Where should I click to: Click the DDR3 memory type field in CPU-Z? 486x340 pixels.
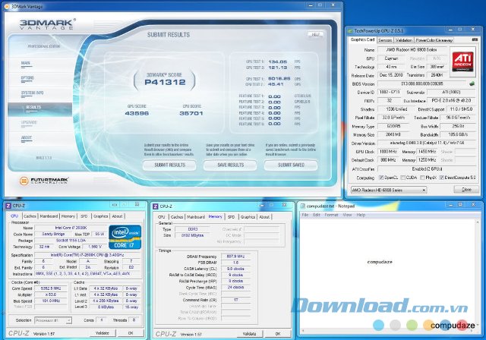[192, 229]
